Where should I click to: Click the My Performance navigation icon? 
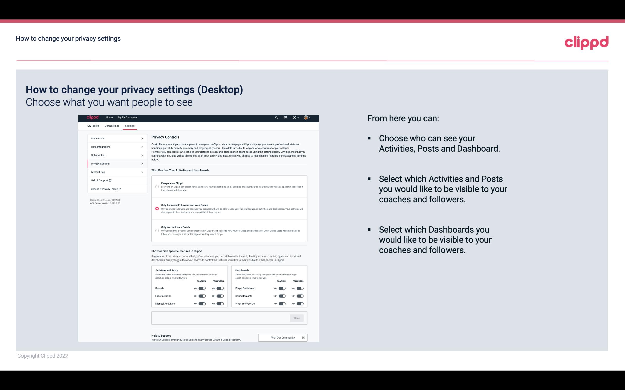pyautogui.click(x=127, y=117)
